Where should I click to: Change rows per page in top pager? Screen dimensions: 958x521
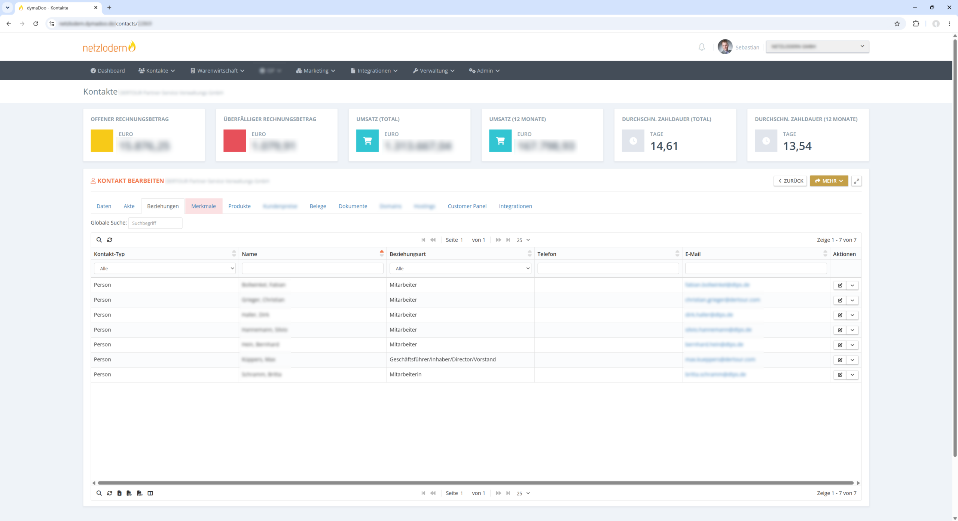point(523,240)
